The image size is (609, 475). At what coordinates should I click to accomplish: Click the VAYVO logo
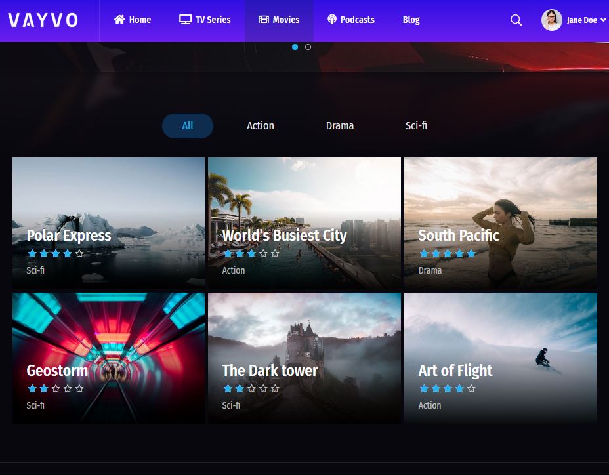(x=43, y=20)
